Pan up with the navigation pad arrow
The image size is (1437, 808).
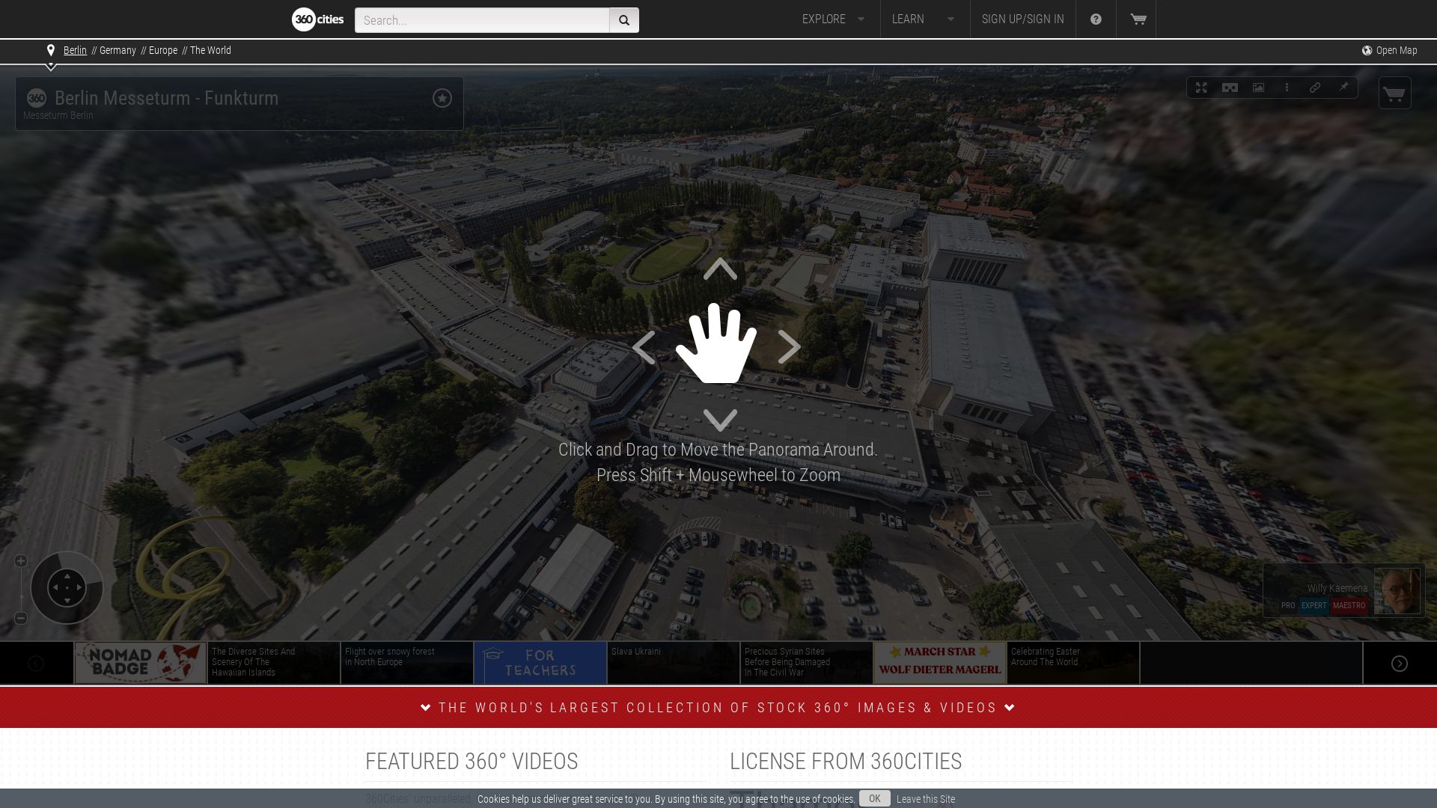[67, 575]
